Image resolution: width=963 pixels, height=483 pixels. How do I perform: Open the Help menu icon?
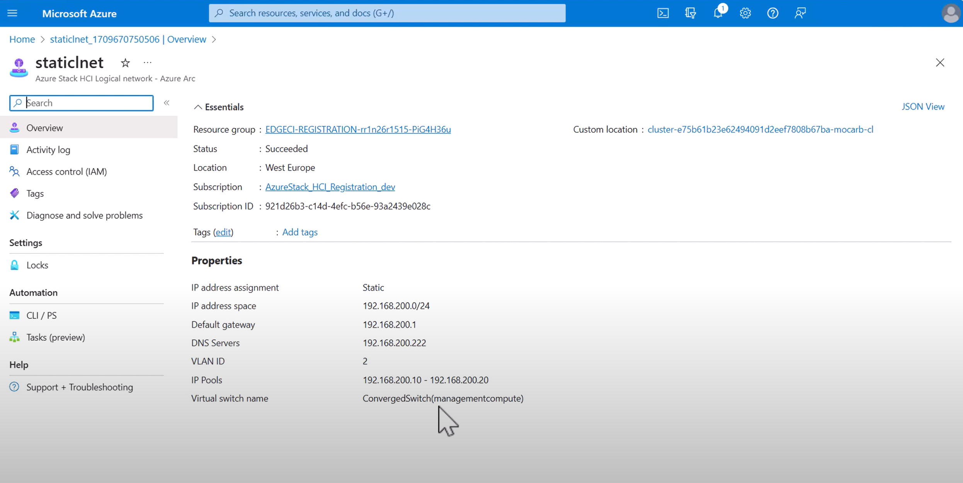[773, 13]
